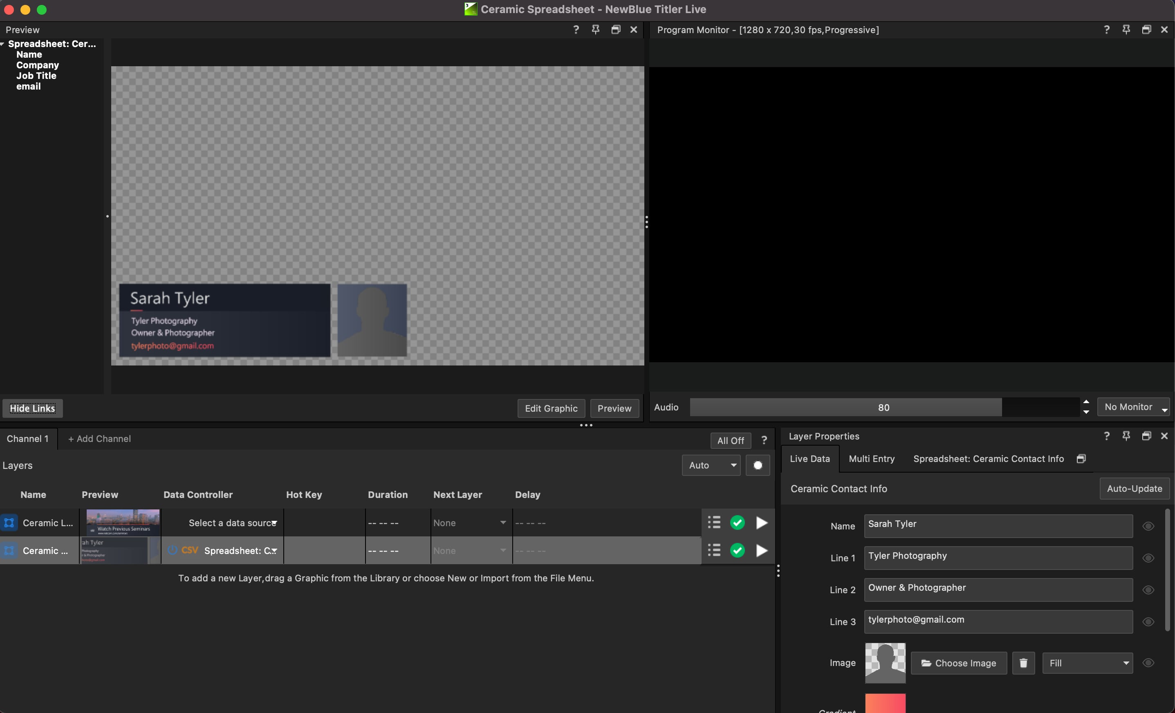The height and width of the screenshot is (713, 1175).
Task: Click the Ceramic L... layer preview thumbnail
Action: point(123,523)
